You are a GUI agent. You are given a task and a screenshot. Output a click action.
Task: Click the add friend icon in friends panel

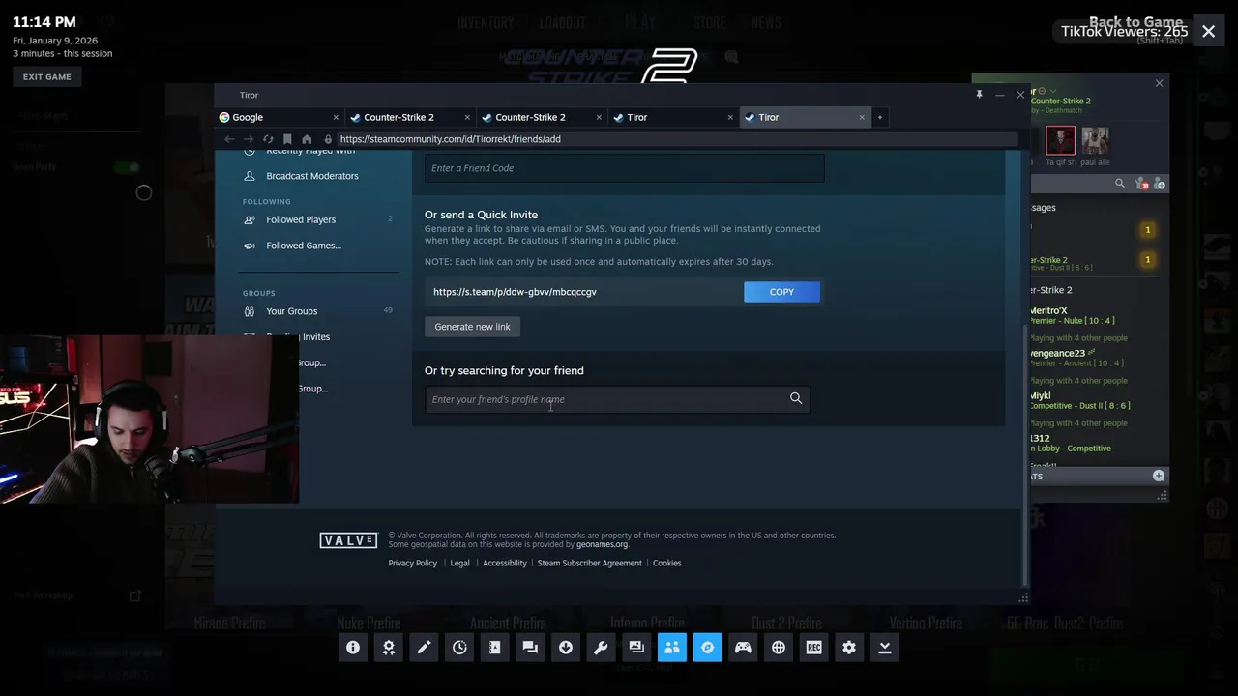pyautogui.click(x=1159, y=184)
